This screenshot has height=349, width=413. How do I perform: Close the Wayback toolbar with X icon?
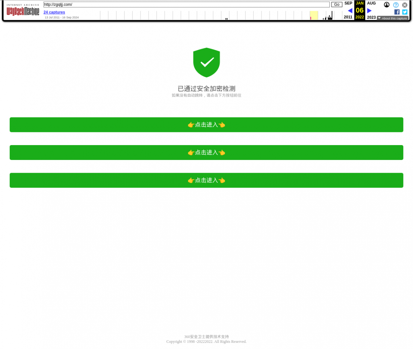[405, 5]
